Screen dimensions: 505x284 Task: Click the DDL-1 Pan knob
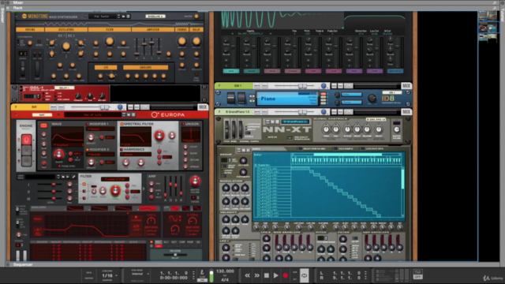pyautogui.click(x=90, y=96)
